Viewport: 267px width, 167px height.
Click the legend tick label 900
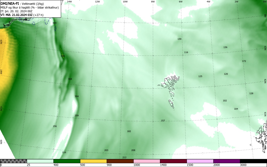click(109, 165)
